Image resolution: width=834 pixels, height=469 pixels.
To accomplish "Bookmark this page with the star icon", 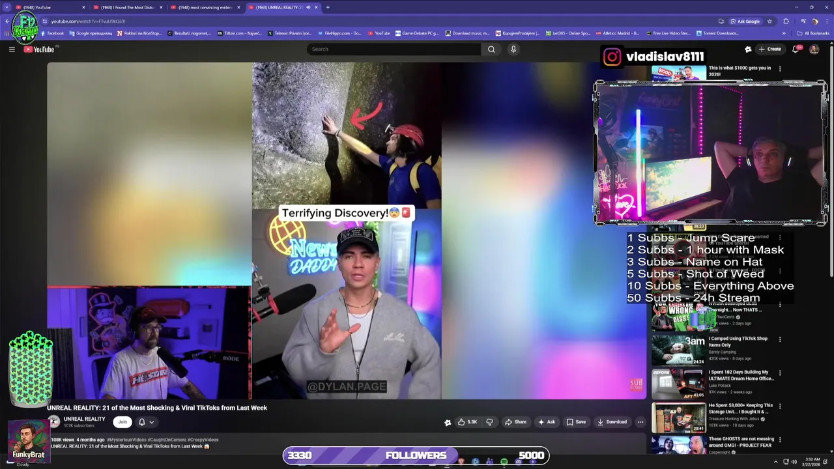I will (x=769, y=21).
